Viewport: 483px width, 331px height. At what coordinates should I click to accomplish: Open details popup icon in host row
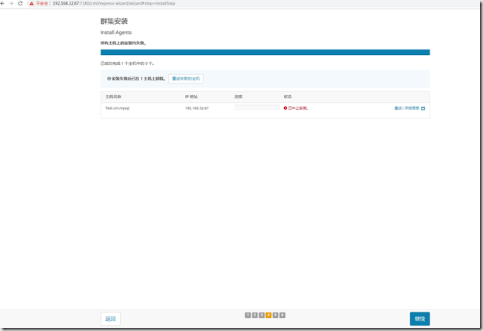[423, 108]
